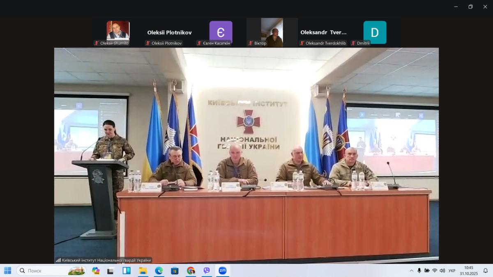Screen dimensions: 493x277
Task: Open Microsoft Store from the taskbar
Action: 175,270
